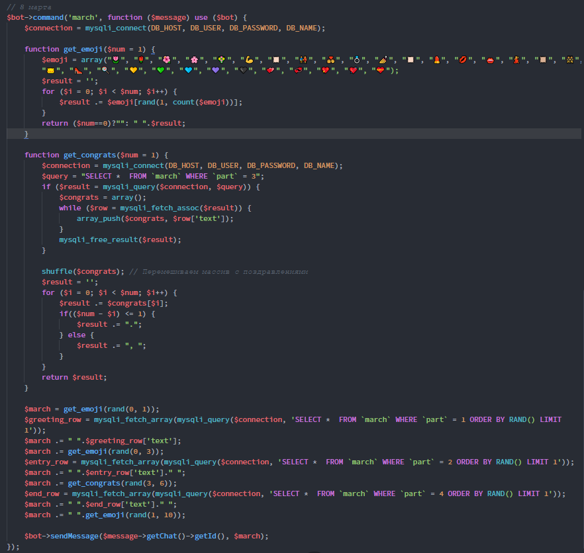Click 'return $result;' in get_congrats
Screen dimensions: 584x553
click(73, 377)
